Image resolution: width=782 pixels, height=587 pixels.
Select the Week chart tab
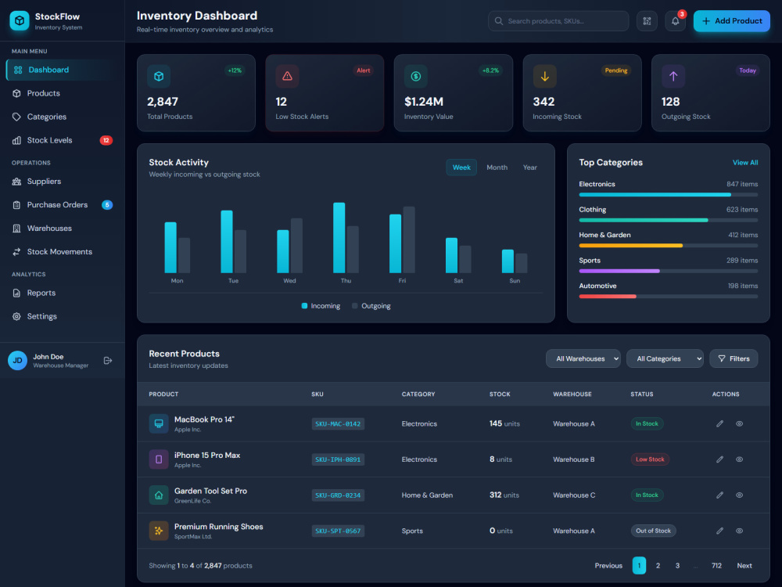[461, 167]
